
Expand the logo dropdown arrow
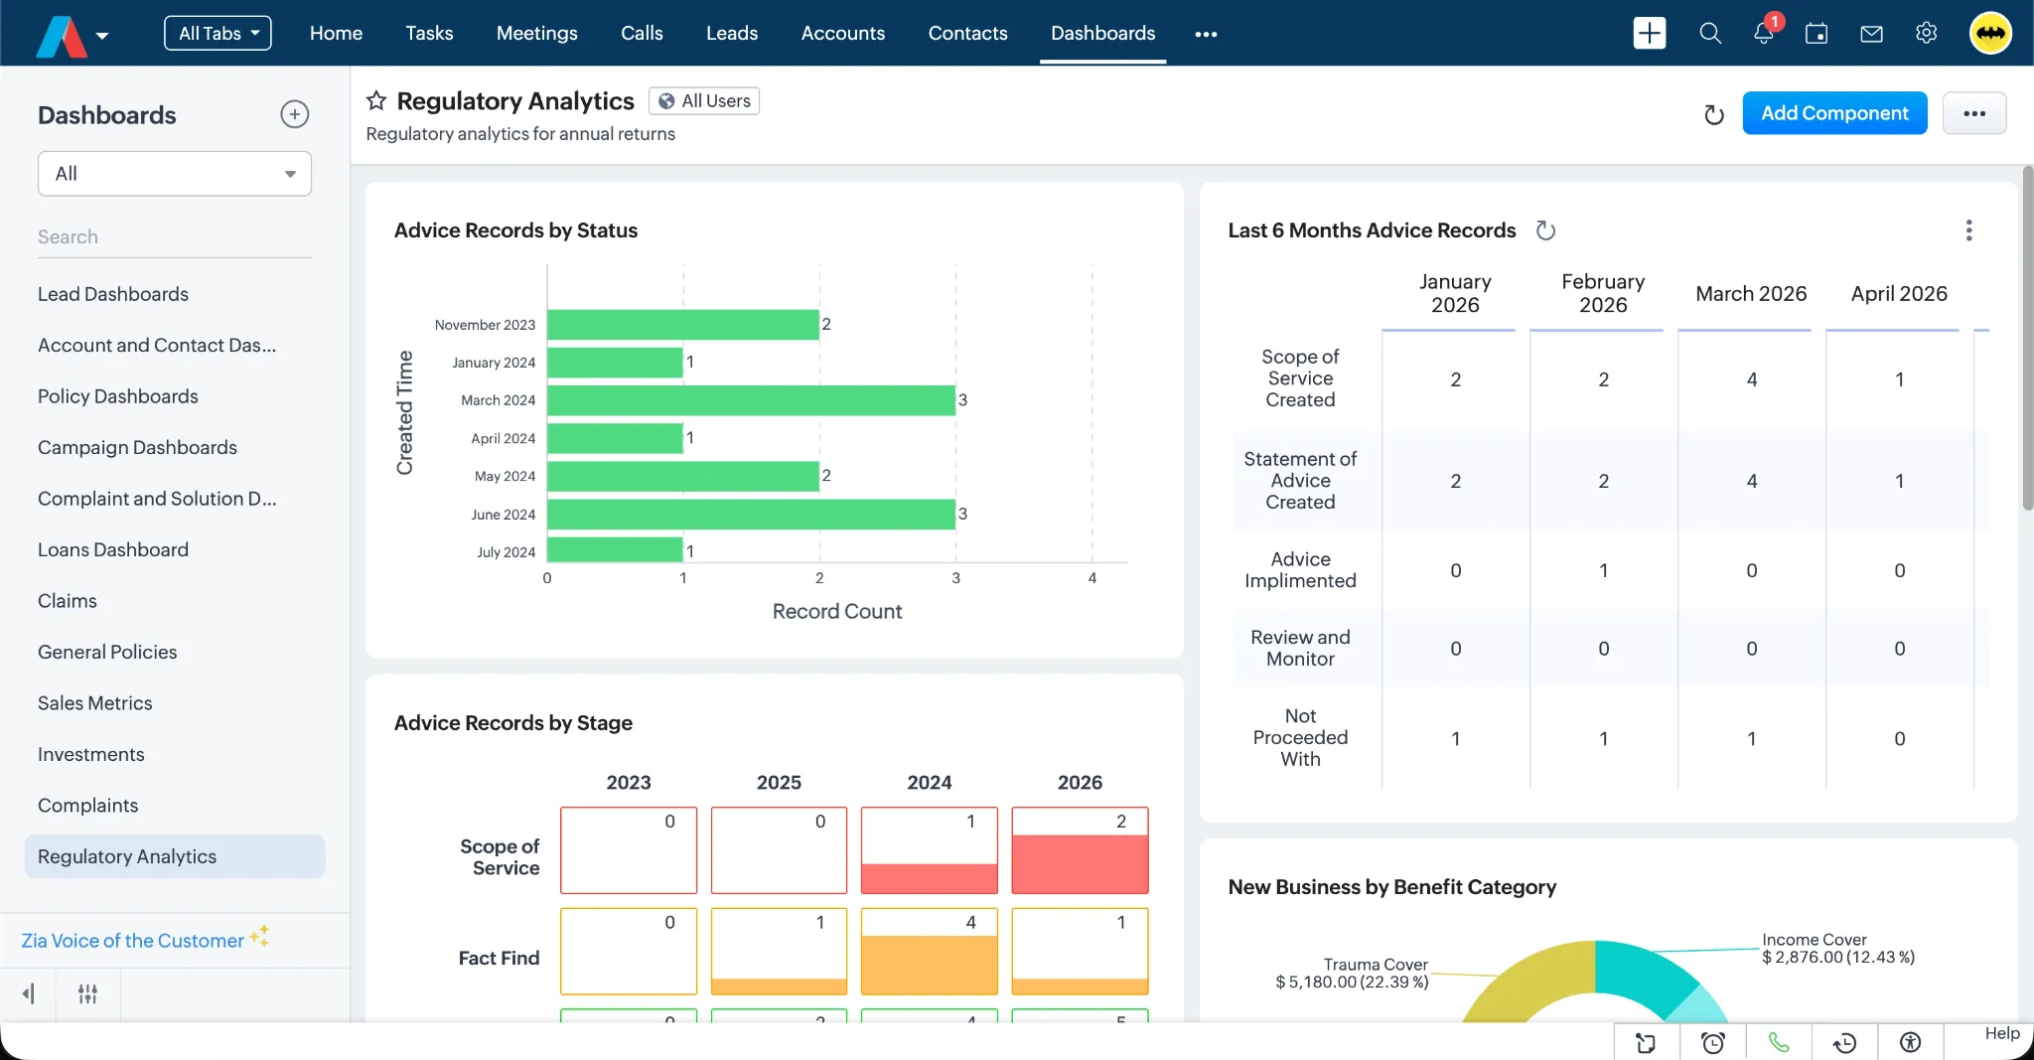[x=102, y=36]
